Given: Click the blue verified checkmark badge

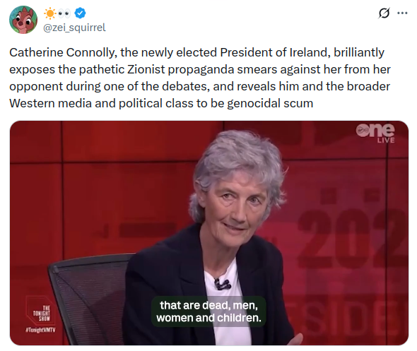Looking at the screenshot, I should (x=80, y=13).
